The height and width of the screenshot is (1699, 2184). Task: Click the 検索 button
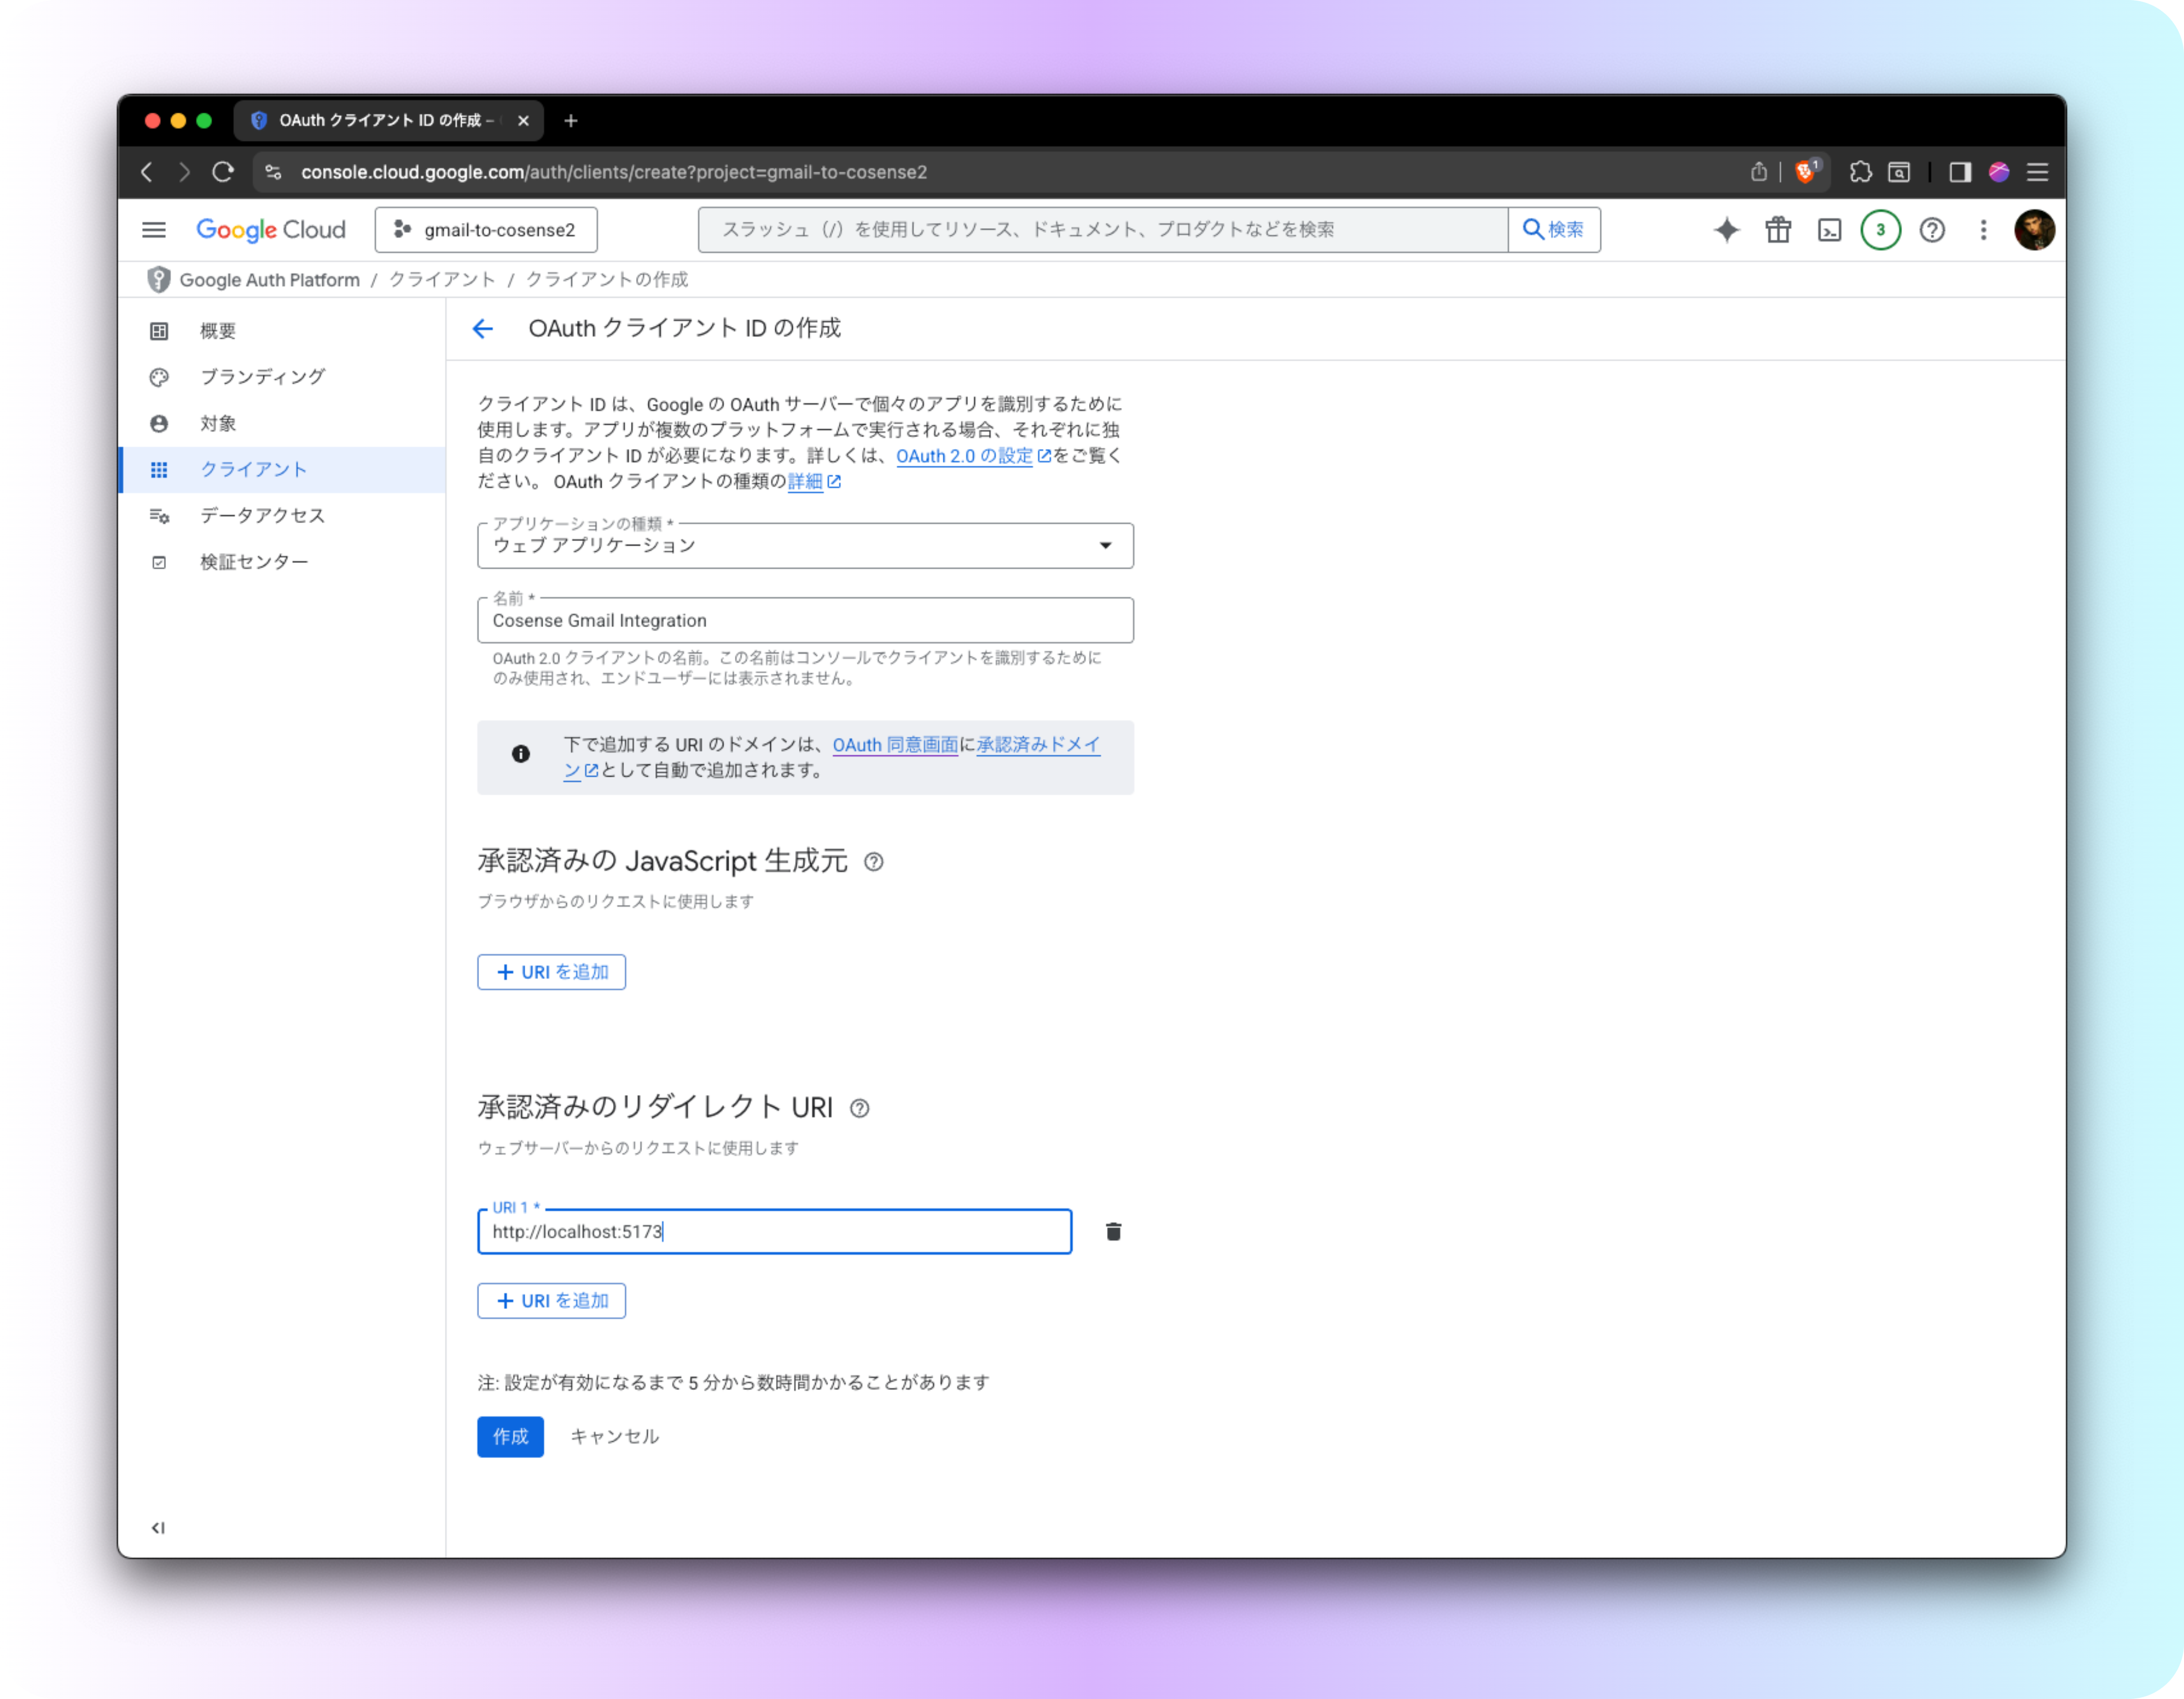point(1553,230)
